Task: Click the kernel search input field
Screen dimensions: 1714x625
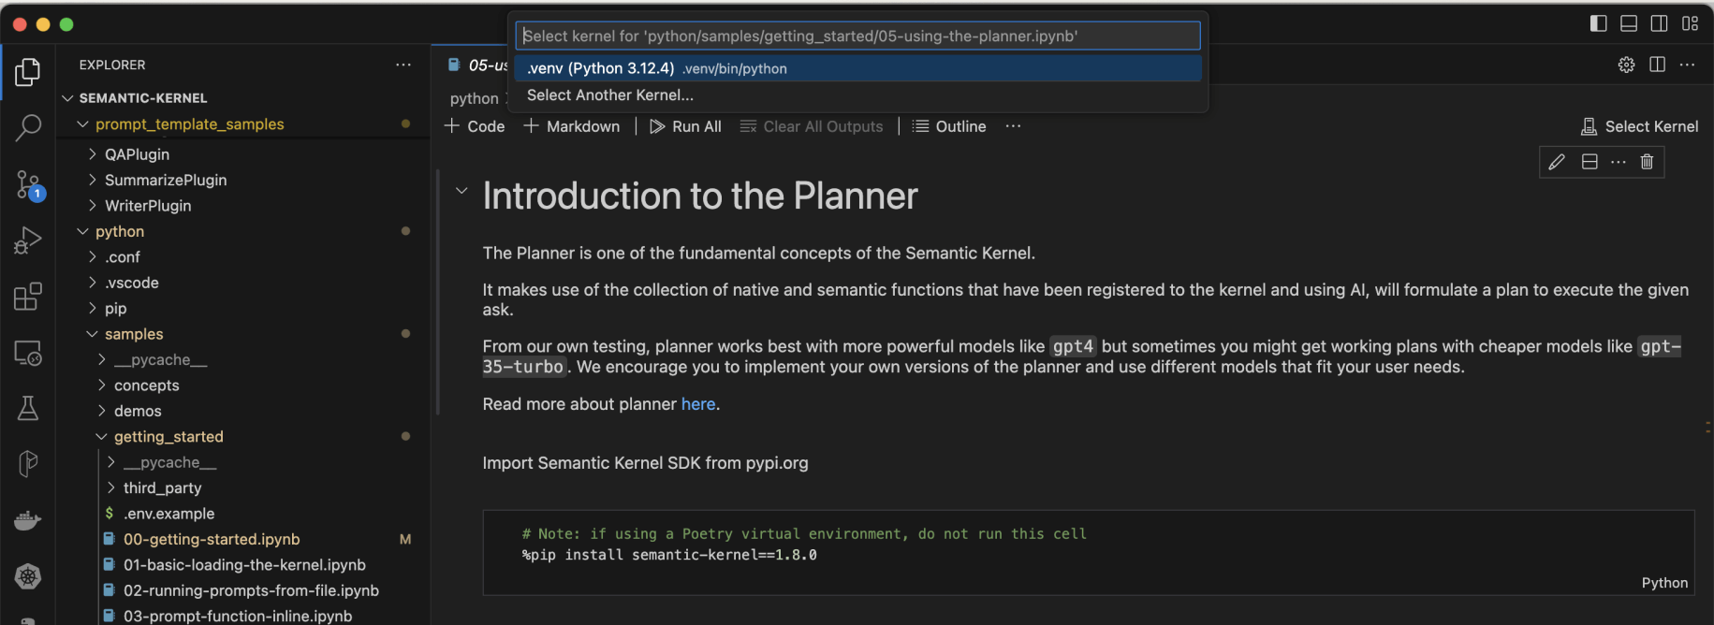Action: (x=857, y=36)
